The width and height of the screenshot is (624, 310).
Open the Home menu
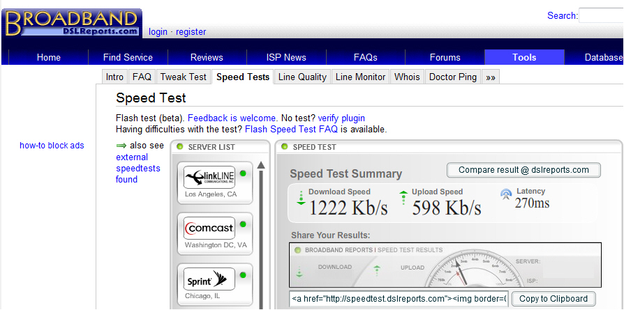(49, 57)
